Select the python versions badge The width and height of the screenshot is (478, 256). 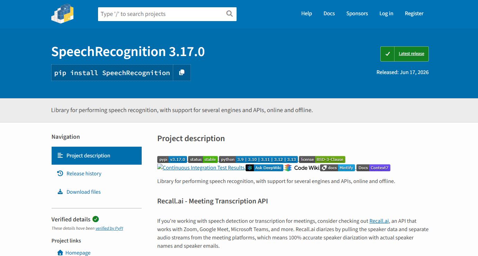[258, 159]
